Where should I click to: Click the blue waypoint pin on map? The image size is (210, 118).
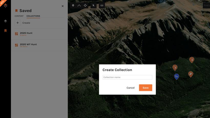click(x=176, y=76)
